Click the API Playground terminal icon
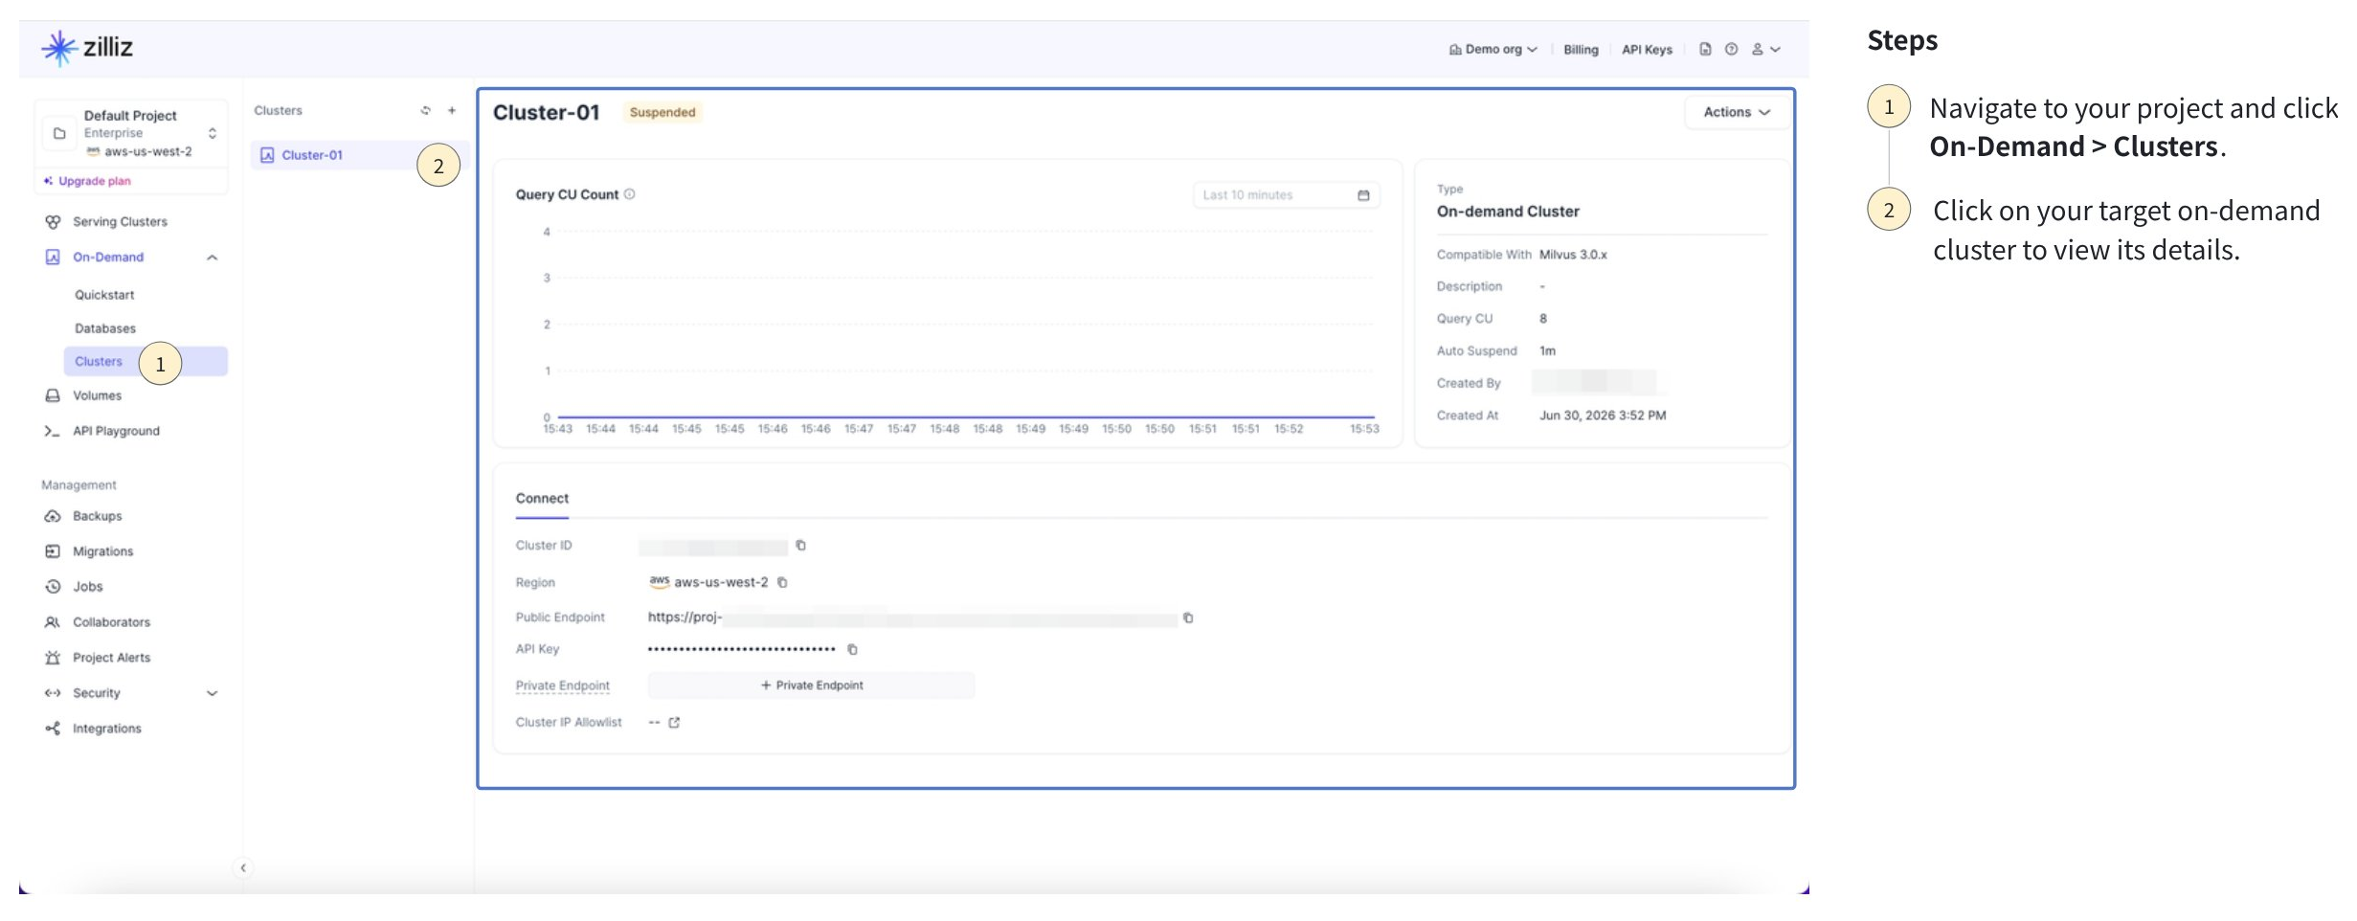Screen dimensions: 2357x921 (x=53, y=431)
